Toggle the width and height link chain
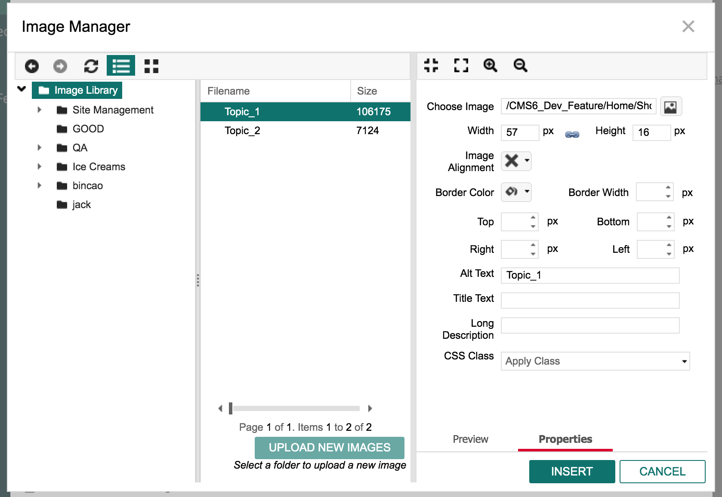The image size is (722, 497). (x=572, y=134)
